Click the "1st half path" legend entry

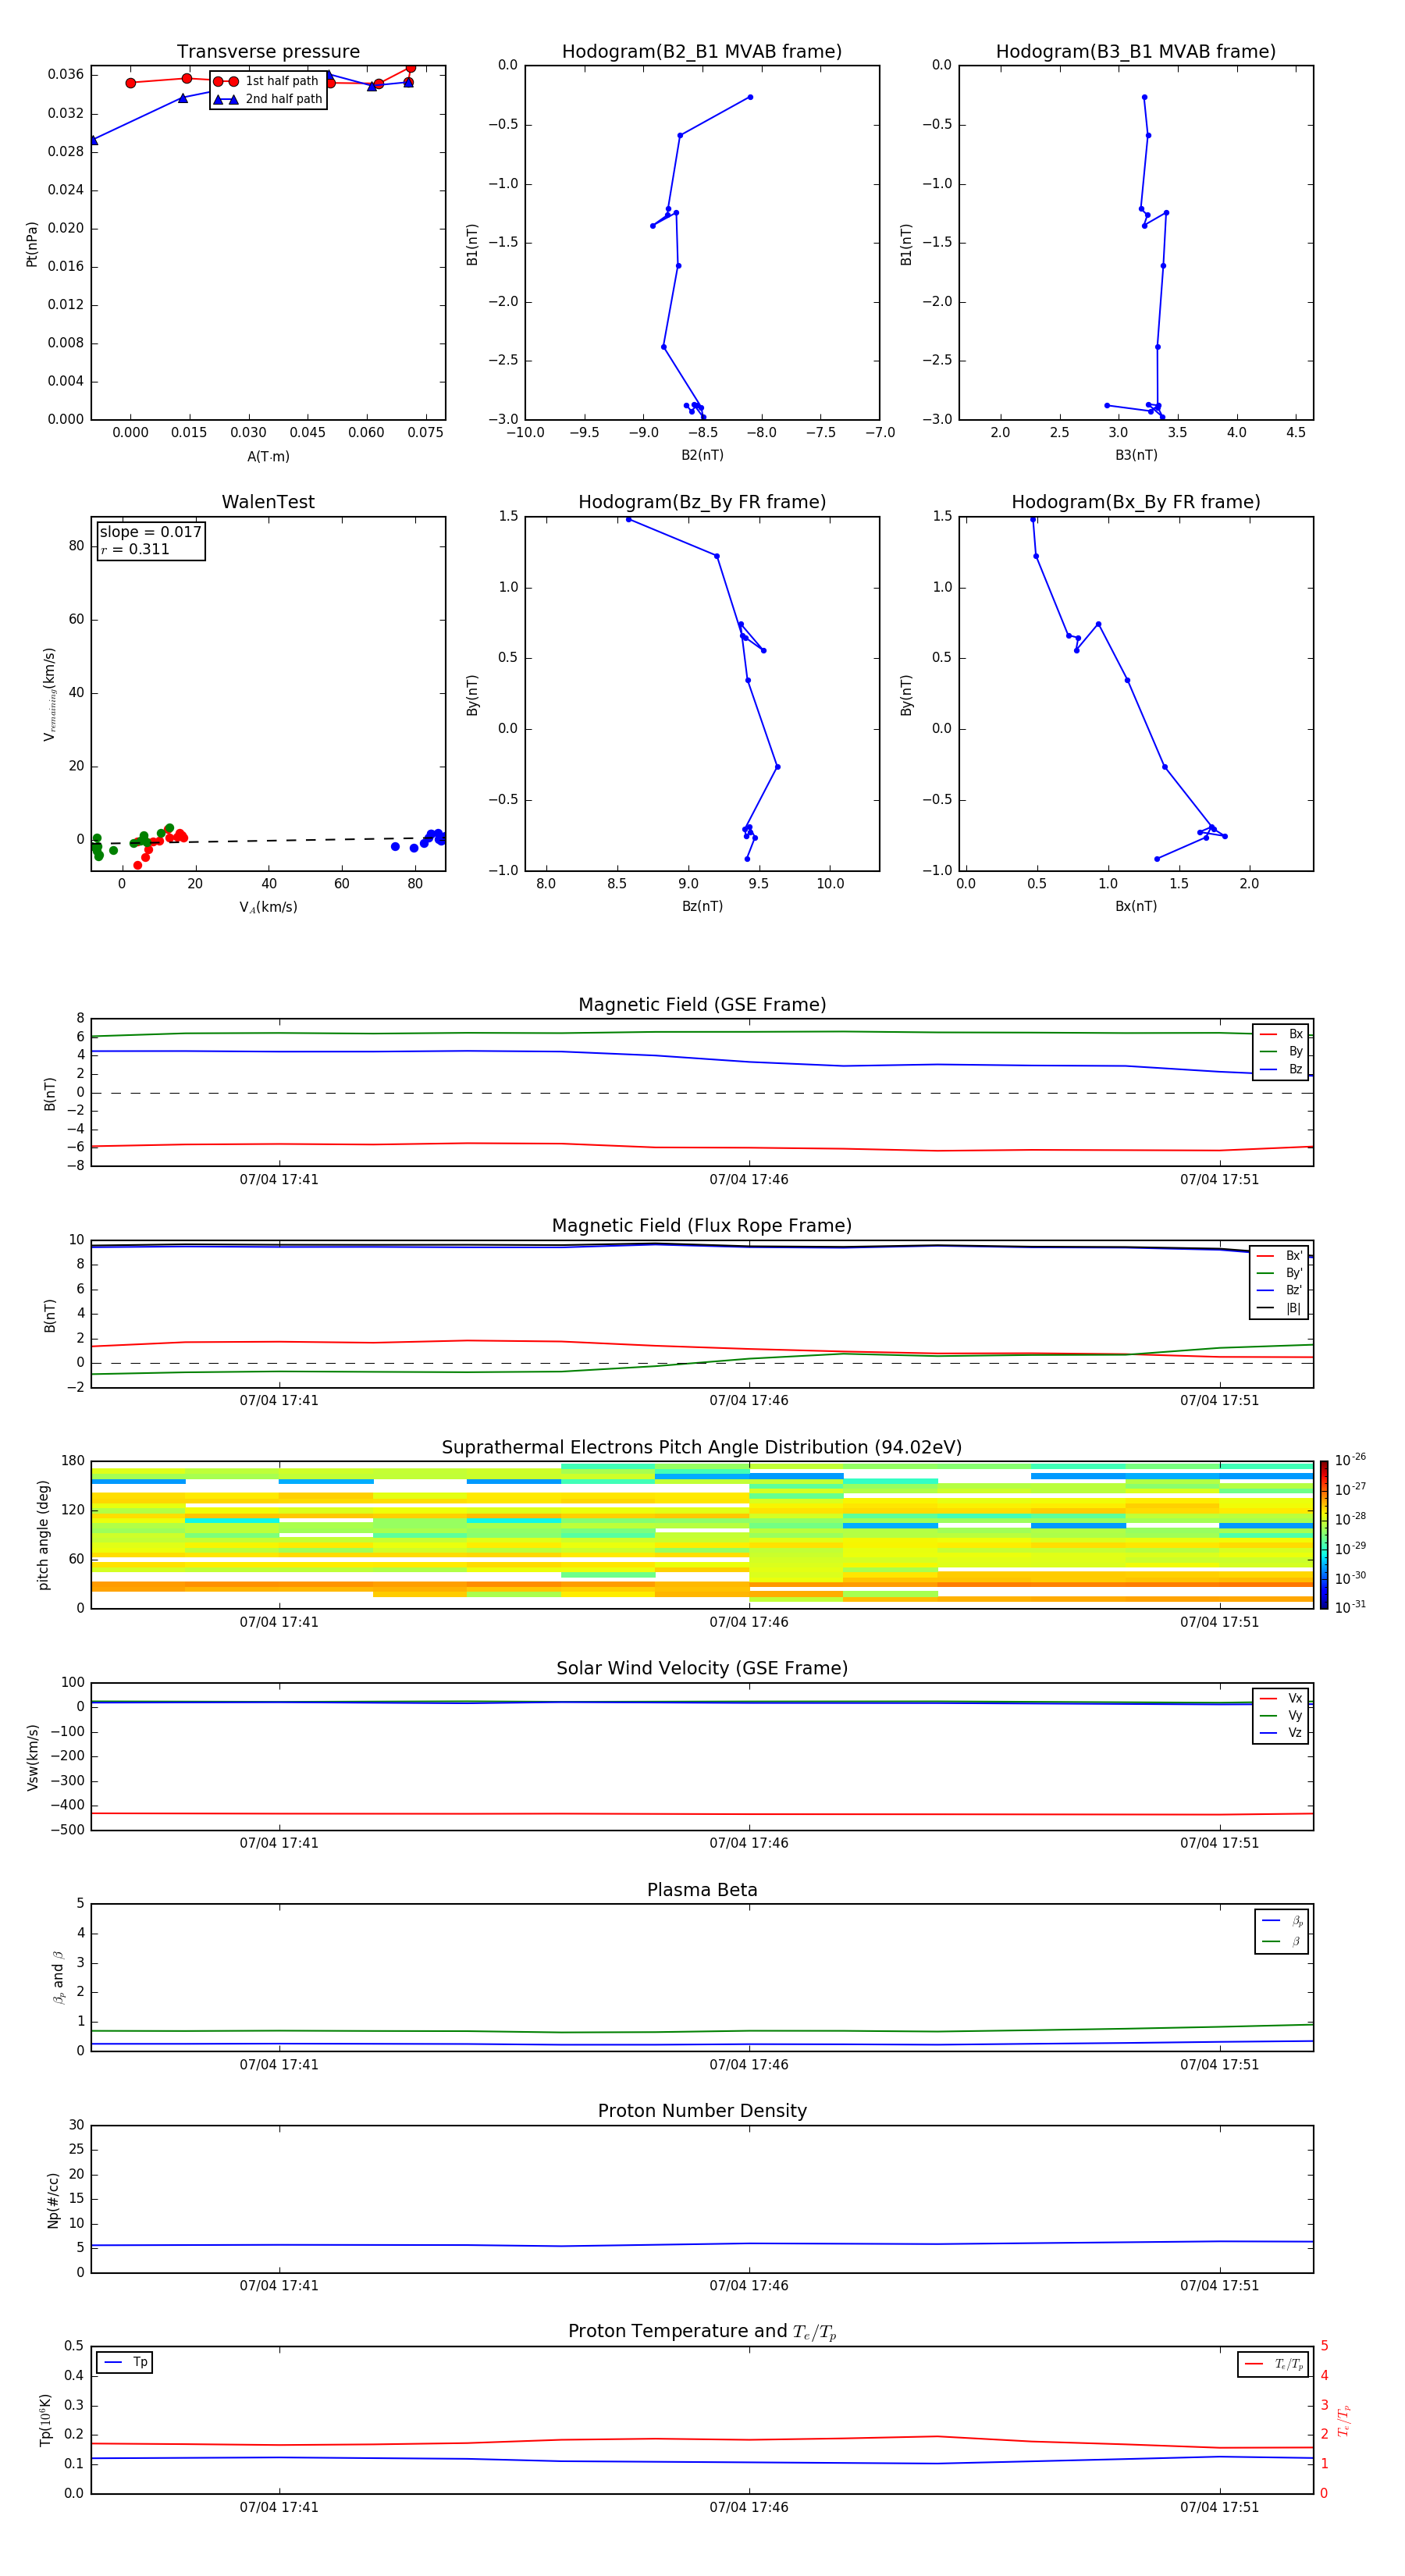(267, 81)
